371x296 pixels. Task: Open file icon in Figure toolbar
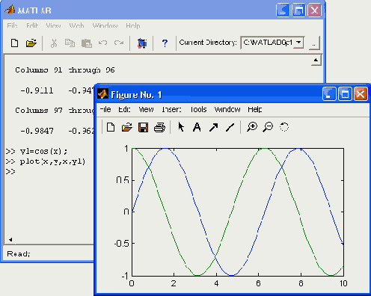127,128
